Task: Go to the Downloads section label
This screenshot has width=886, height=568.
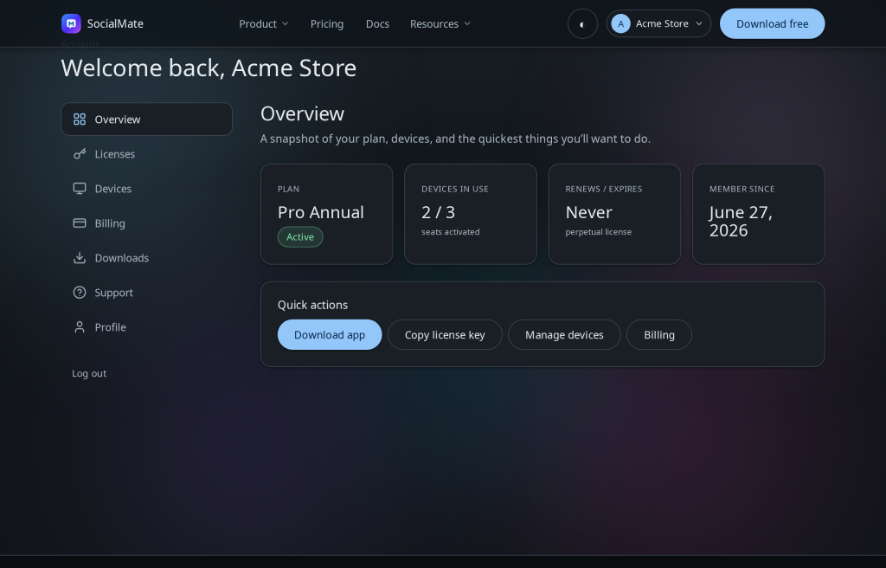Action: coord(121,258)
